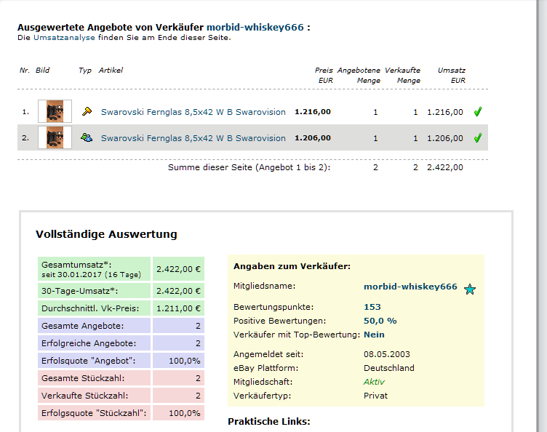This screenshot has width=547, height=432.
Task: Open first Swarovski Fernglas 8,5x42 listing
Action: point(193,112)
